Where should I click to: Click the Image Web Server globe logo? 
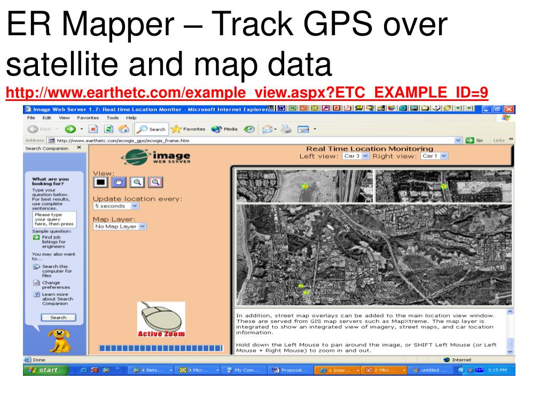pyautogui.click(x=156, y=157)
